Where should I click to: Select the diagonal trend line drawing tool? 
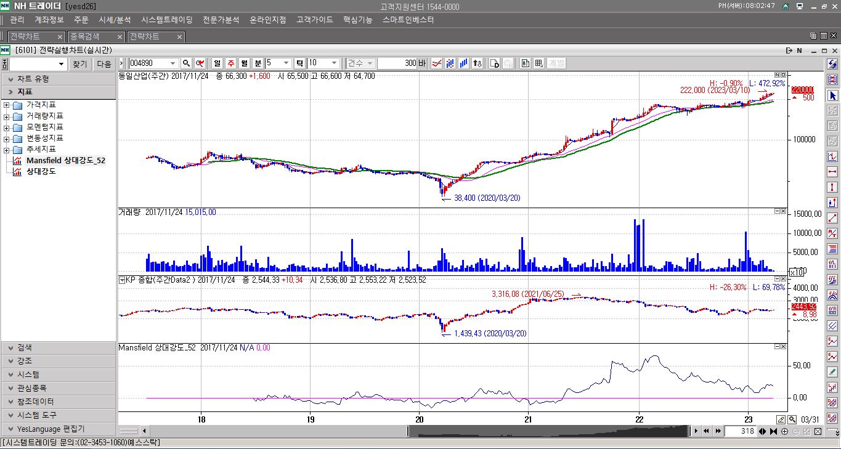(x=832, y=218)
